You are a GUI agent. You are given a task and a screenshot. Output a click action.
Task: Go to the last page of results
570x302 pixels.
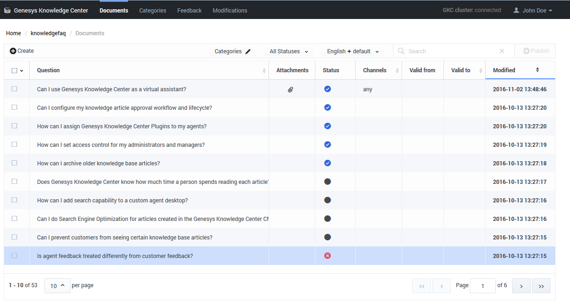click(x=541, y=286)
